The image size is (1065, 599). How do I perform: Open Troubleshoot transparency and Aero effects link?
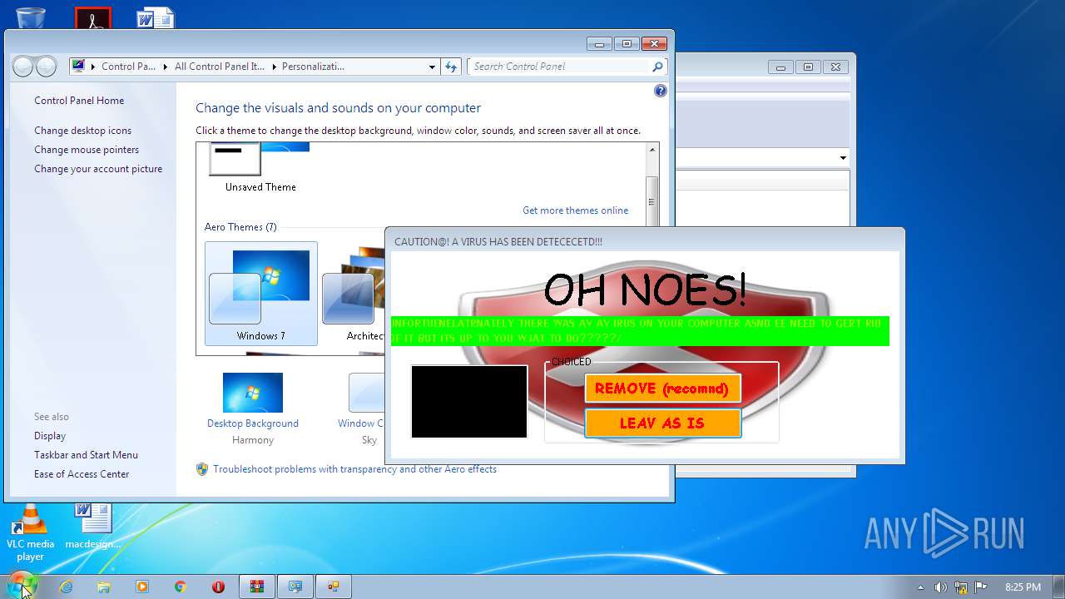pyautogui.click(x=354, y=469)
